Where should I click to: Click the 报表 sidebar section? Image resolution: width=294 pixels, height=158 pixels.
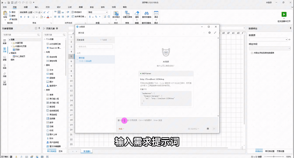(5, 66)
